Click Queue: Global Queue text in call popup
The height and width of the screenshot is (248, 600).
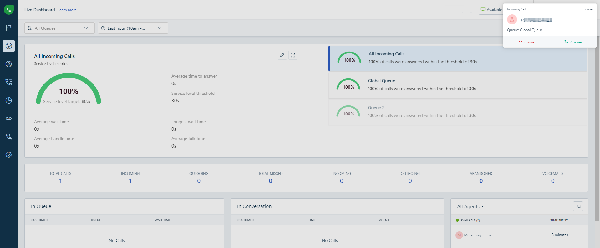pyautogui.click(x=525, y=30)
